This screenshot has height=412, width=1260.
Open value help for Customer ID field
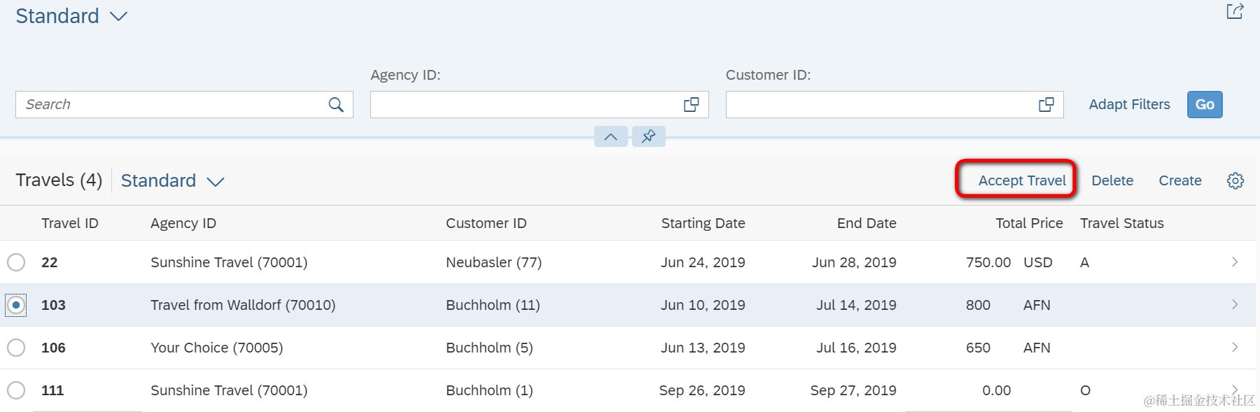click(x=1046, y=105)
